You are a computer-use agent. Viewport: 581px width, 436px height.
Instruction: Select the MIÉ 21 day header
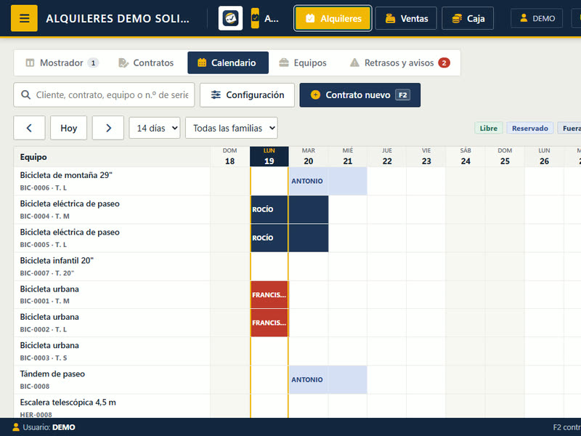(348, 156)
